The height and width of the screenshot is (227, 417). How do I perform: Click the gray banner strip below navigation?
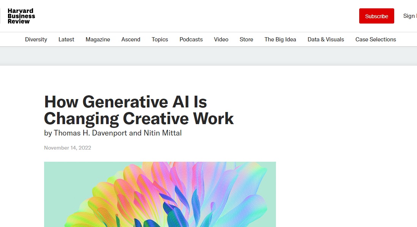[208, 56]
